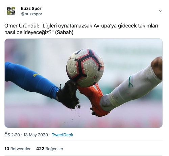Click the (Sabah) source text
This screenshot has width=169, height=156.
point(64,32)
